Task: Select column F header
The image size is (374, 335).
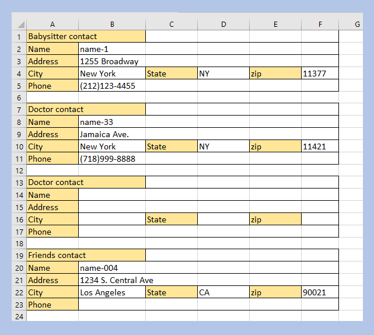Action: [x=320, y=25]
